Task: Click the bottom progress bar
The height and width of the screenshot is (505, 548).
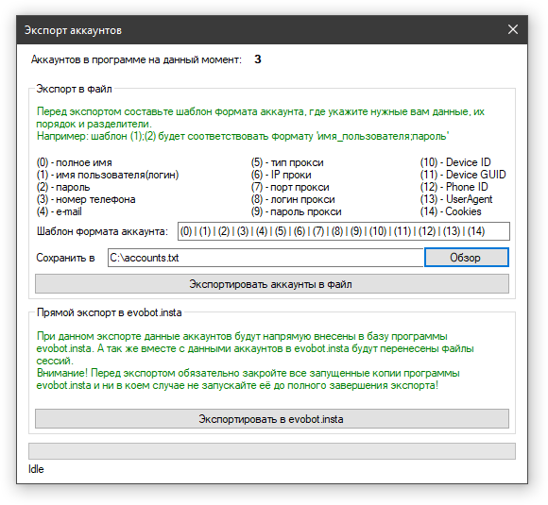Action: tap(271, 451)
